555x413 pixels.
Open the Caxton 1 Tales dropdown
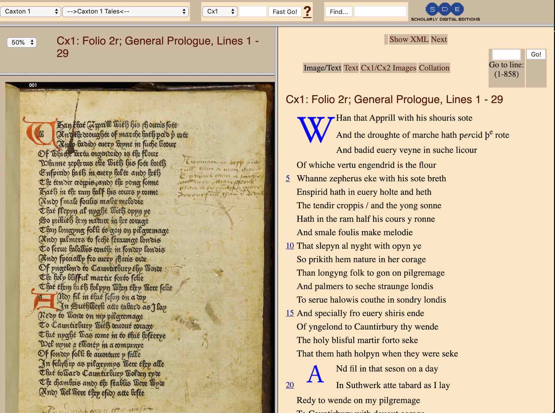126,11
